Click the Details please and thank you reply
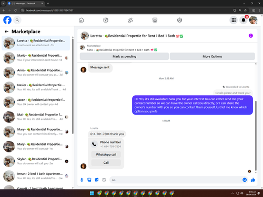 (x=233, y=93)
